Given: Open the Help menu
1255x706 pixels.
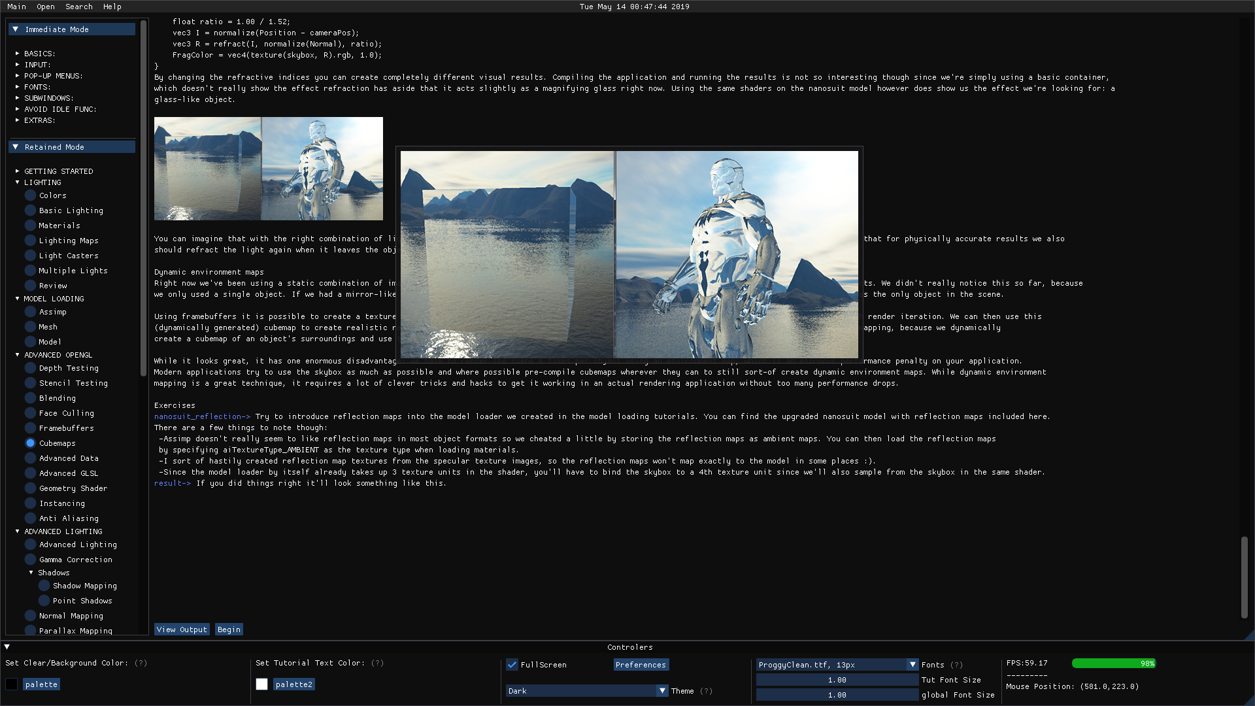Looking at the screenshot, I should click(x=112, y=7).
